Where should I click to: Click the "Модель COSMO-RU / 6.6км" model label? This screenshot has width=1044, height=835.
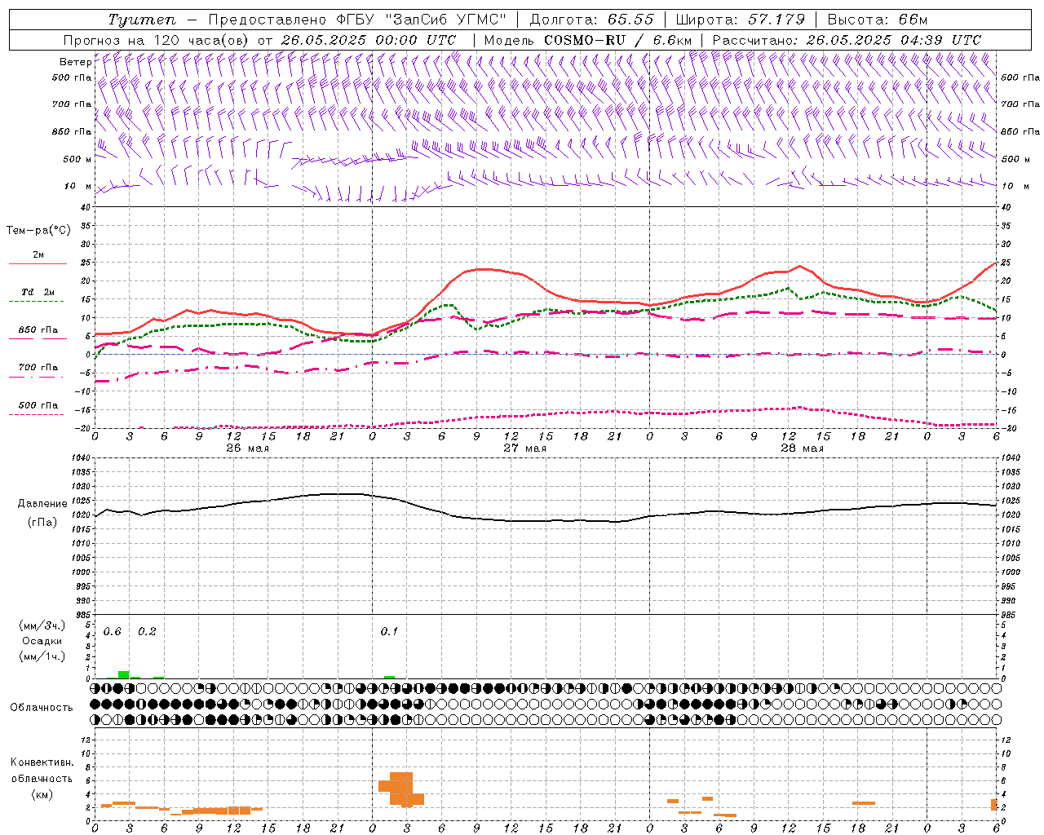coord(587,40)
